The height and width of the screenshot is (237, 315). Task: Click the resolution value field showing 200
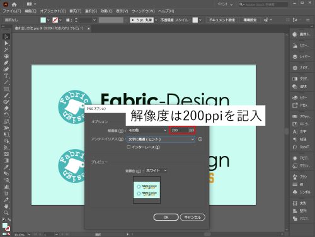(179, 130)
